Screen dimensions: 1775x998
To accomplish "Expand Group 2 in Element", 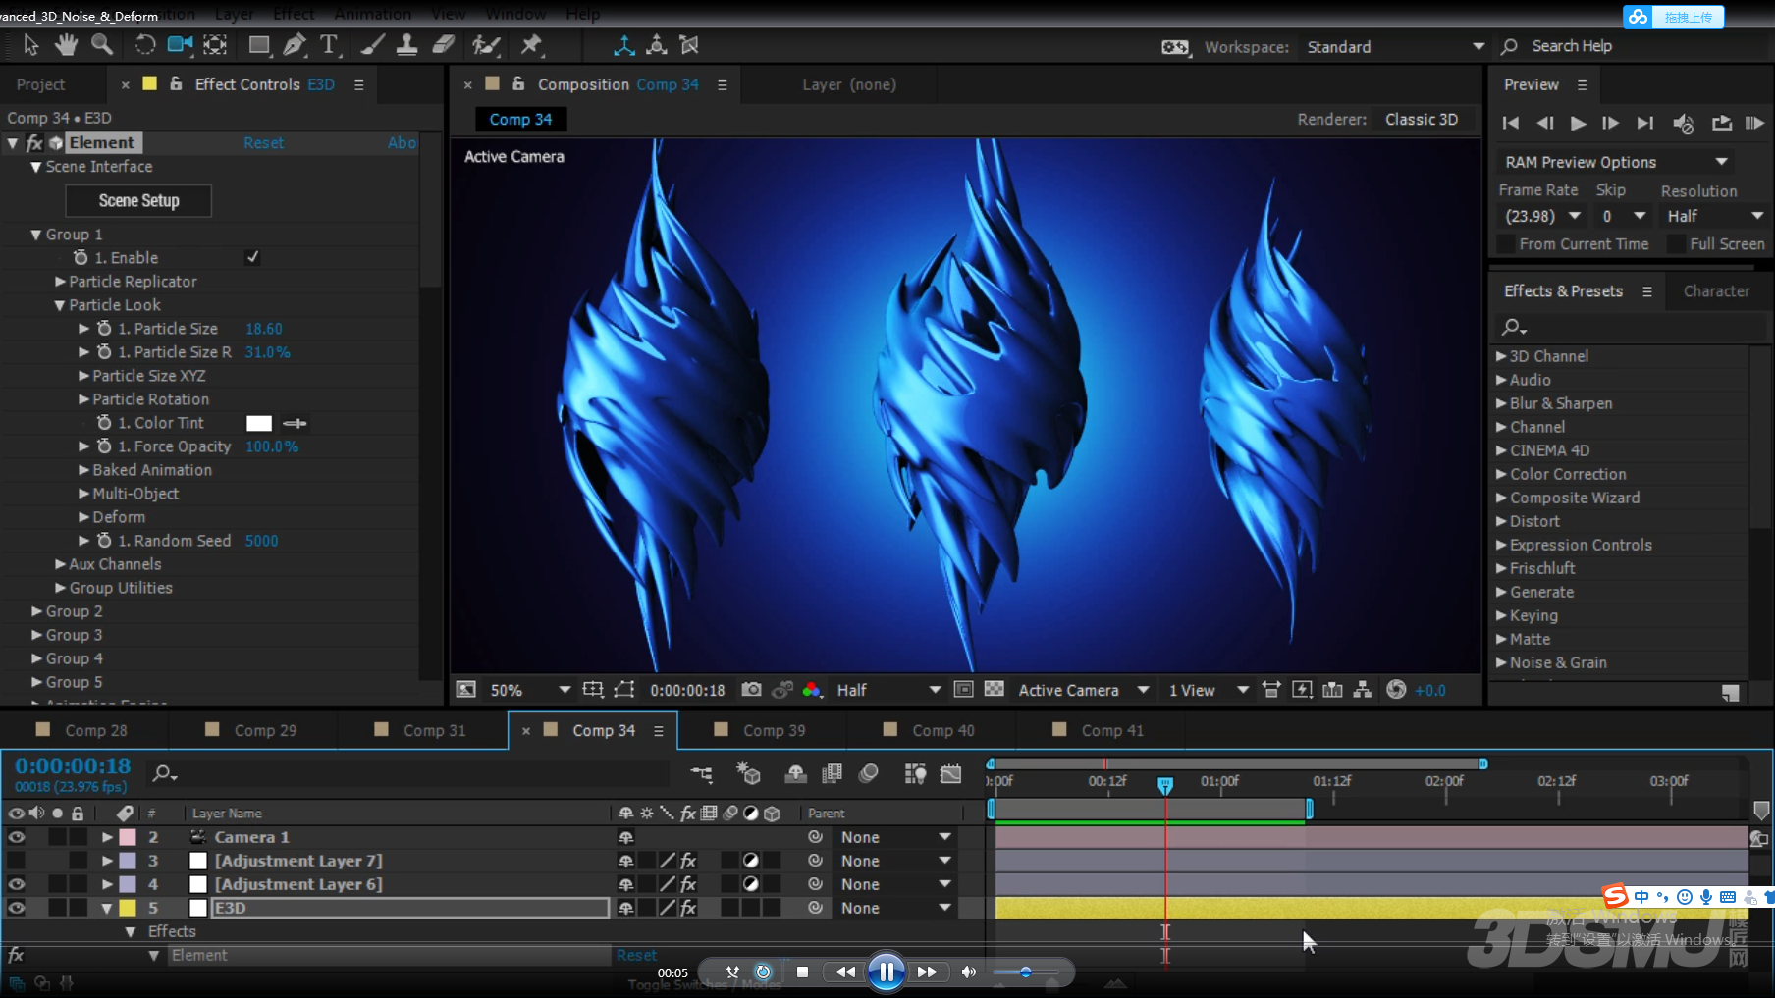I will click(x=37, y=611).
